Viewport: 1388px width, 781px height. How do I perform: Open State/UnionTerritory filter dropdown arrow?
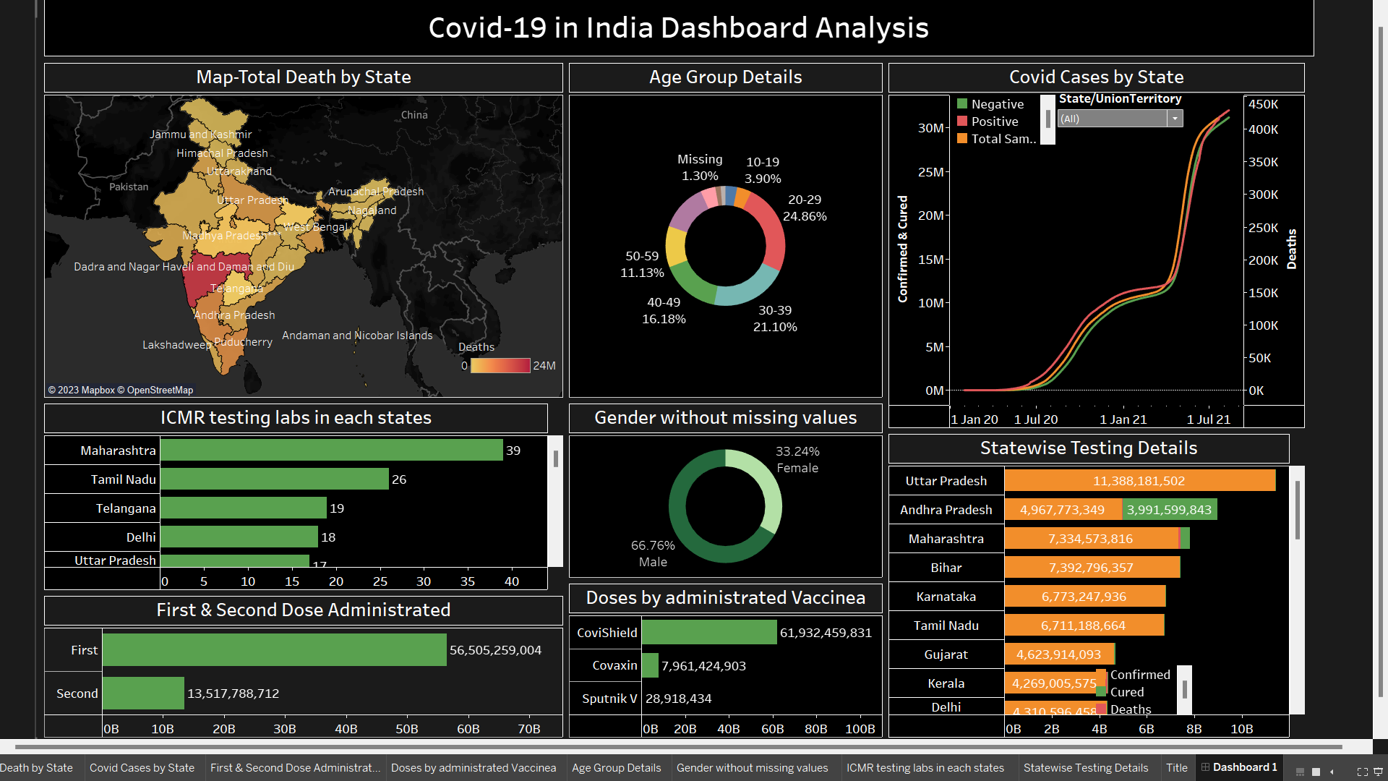tap(1175, 119)
